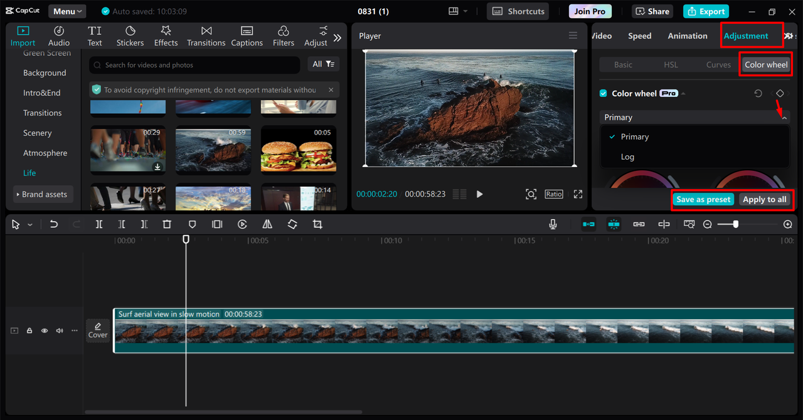Toggle clip linkage

click(639, 224)
